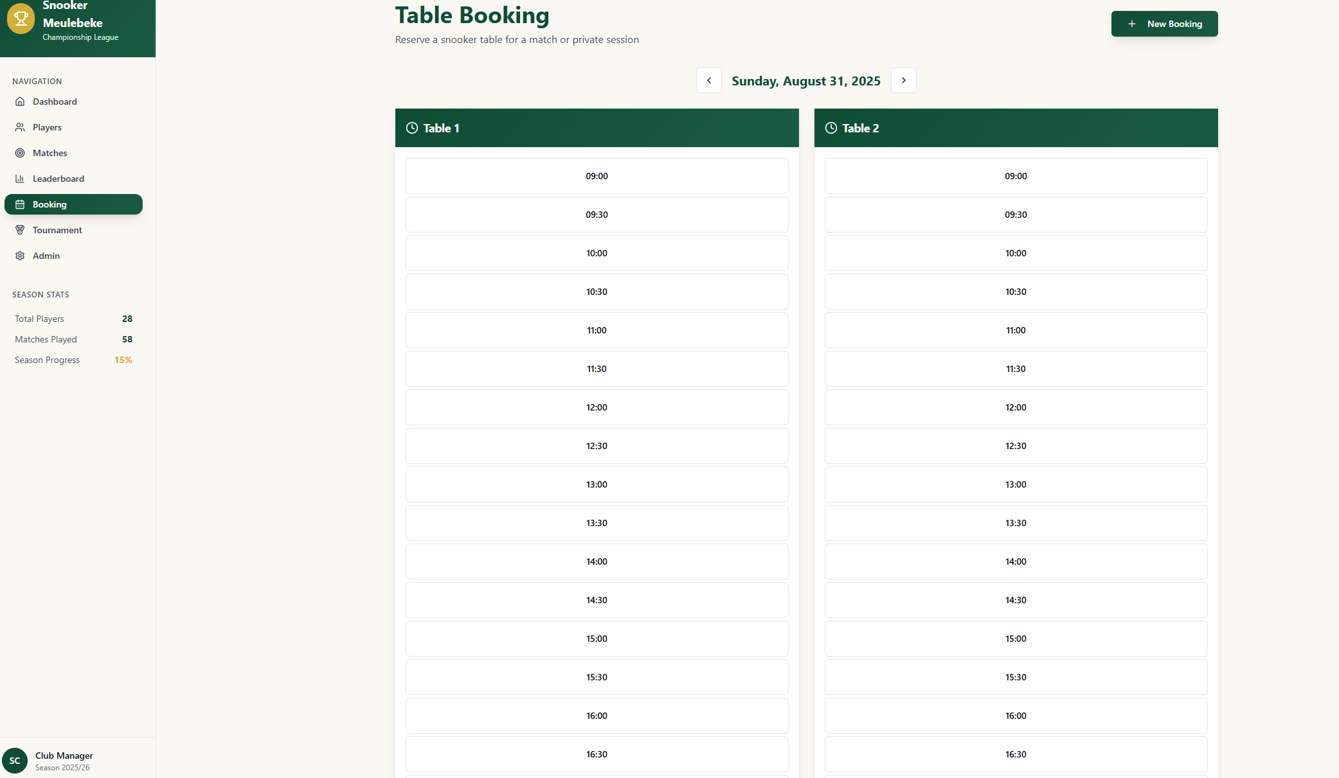The height and width of the screenshot is (778, 1339).
Task: Book Table 1 at 09:00
Action: pos(597,176)
